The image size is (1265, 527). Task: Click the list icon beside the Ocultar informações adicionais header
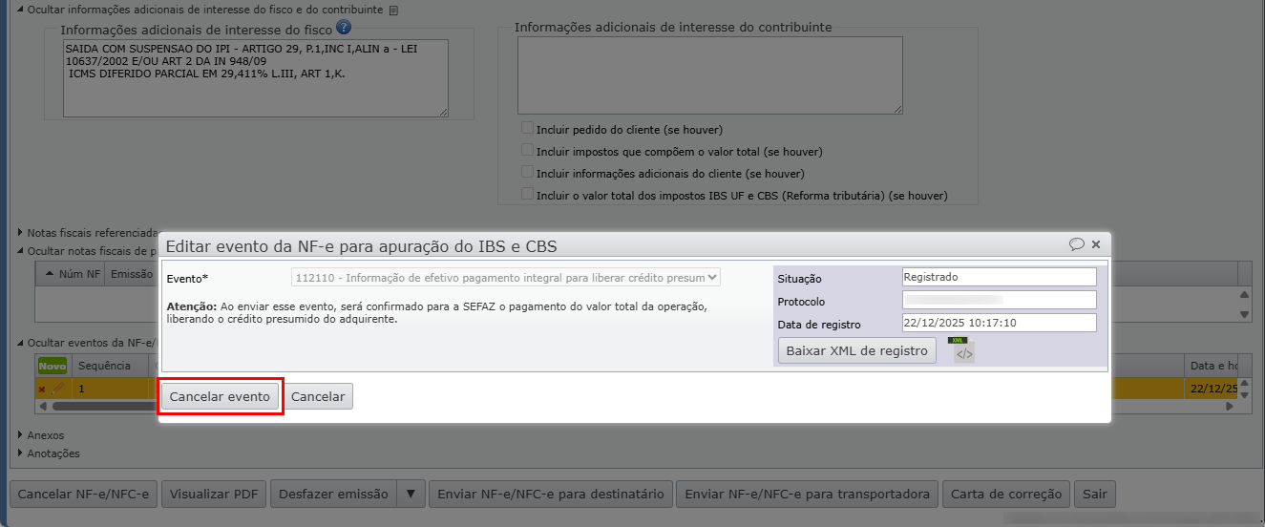tap(393, 11)
